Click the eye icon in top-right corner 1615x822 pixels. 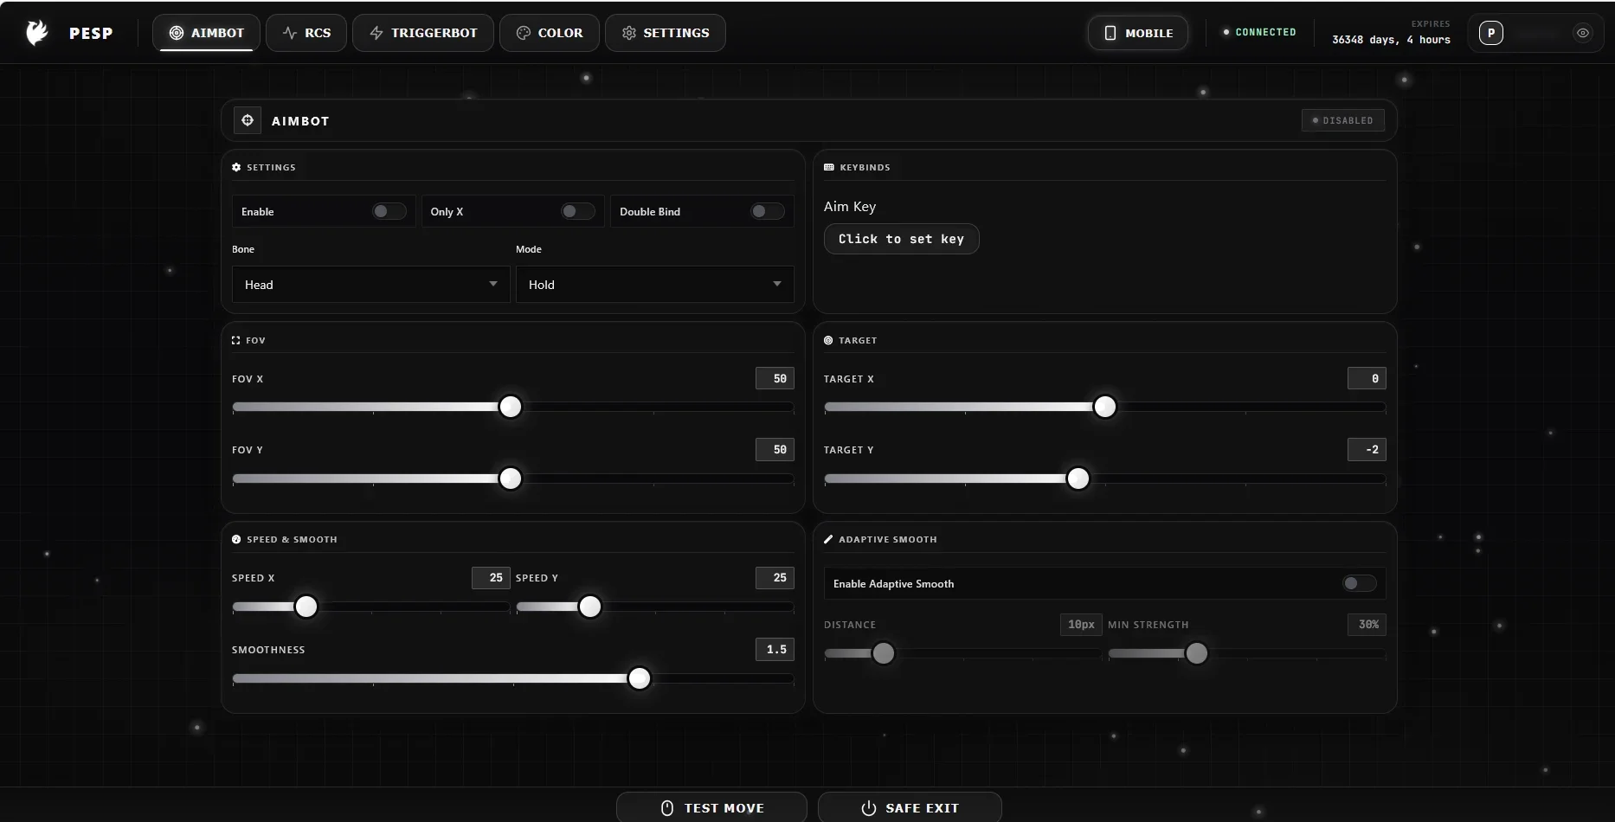coord(1583,33)
